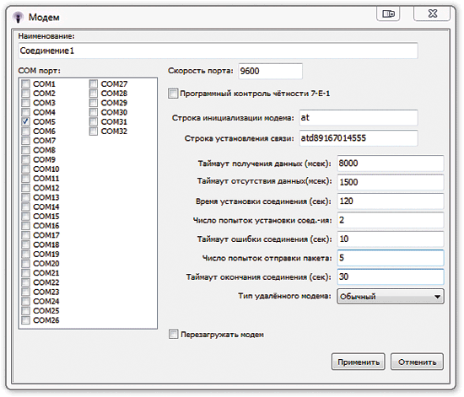
Task: Select COM14 checkbox
Action: tap(26, 207)
